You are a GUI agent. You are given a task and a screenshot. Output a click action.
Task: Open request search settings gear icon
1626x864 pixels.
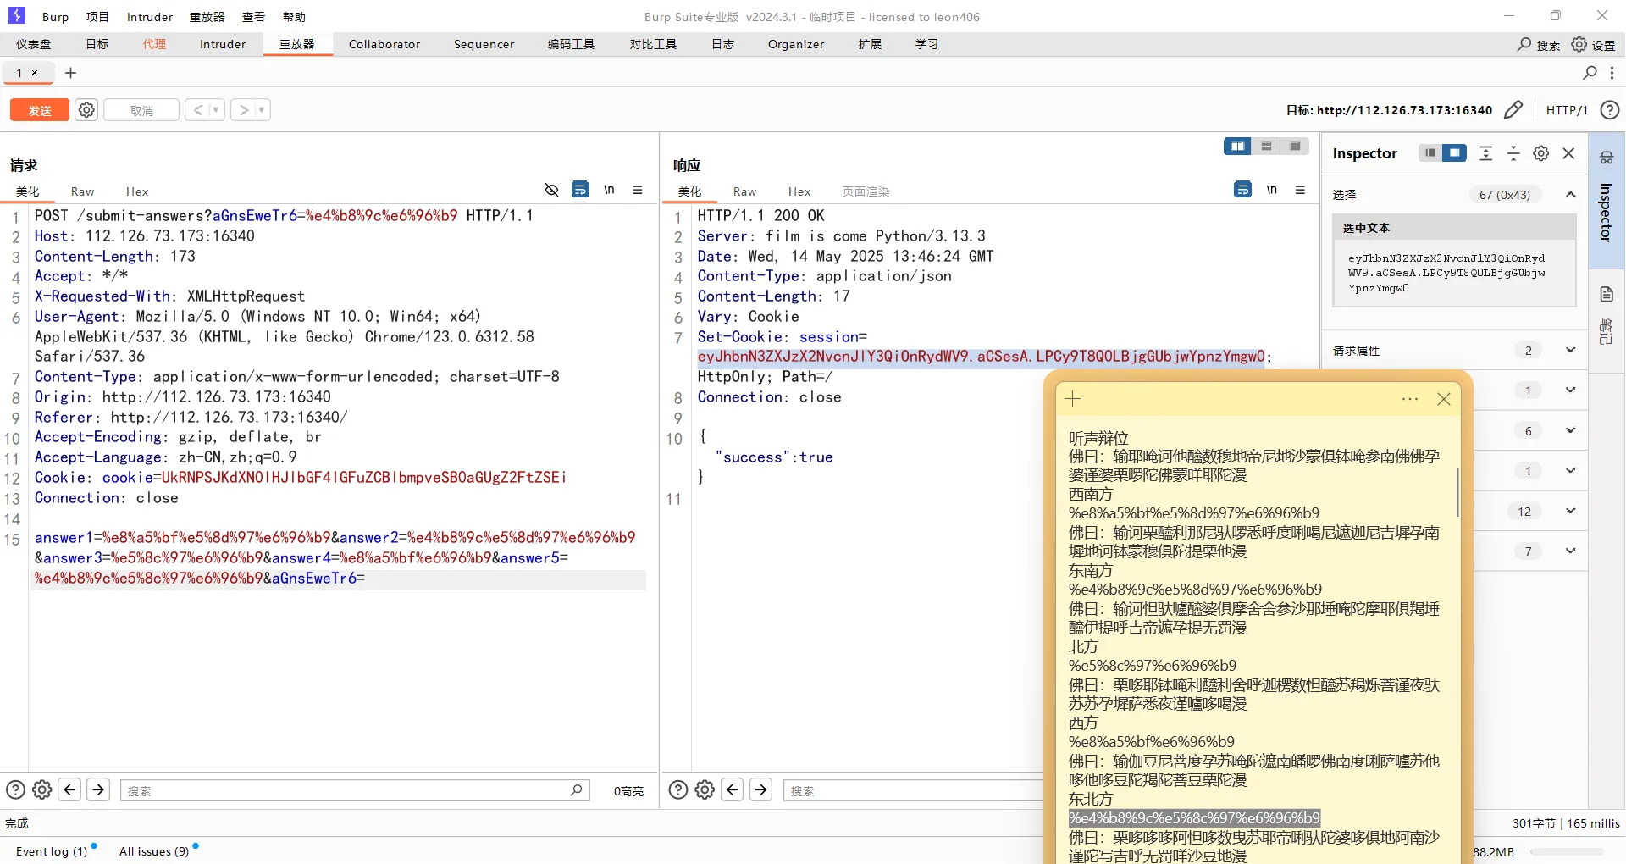[x=42, y=790]
